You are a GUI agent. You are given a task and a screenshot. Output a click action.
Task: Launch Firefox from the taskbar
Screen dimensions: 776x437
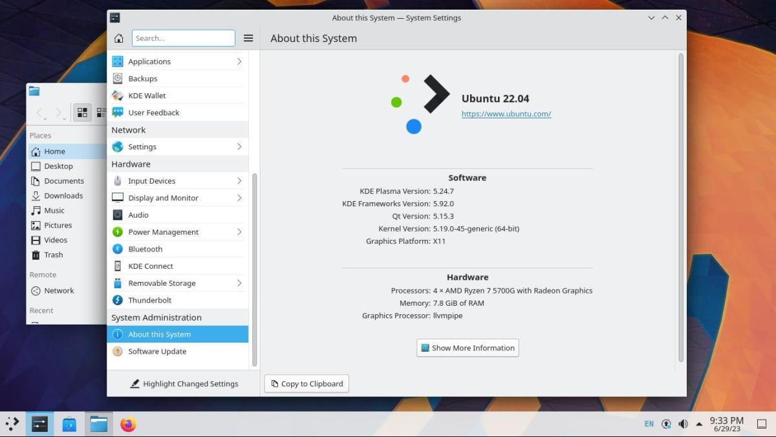point(128,424)
